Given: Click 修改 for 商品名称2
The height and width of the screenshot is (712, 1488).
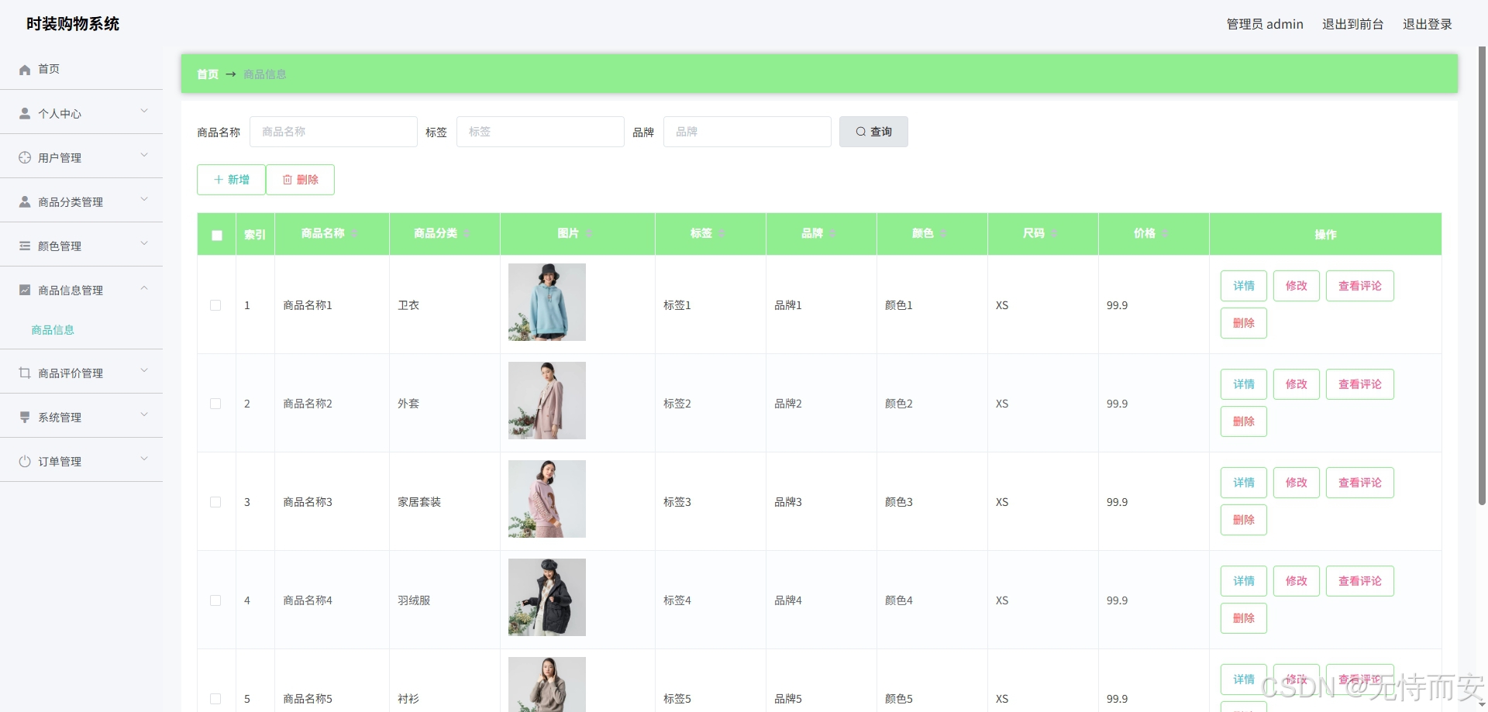Looking at the screenshot, I should 1297,384.
